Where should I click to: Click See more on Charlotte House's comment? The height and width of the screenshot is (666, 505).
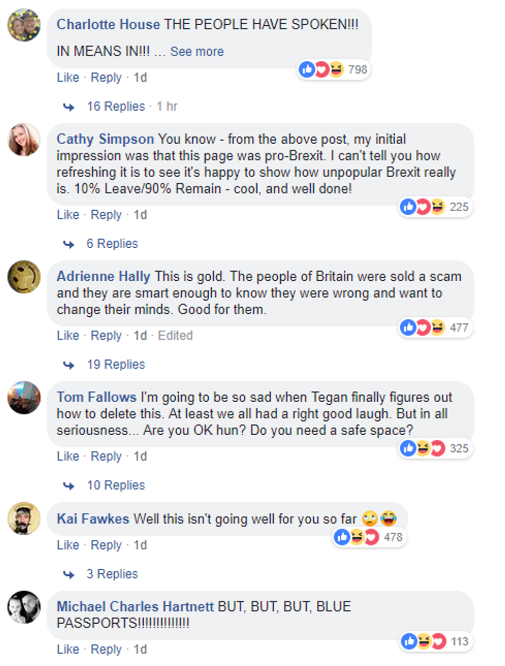[x=197, y=52]
